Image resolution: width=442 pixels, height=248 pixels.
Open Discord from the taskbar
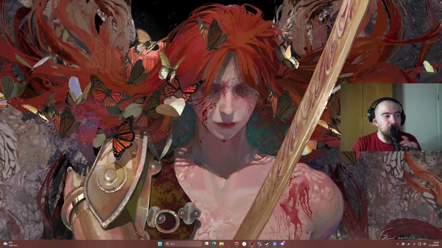[x=282, y=244]
